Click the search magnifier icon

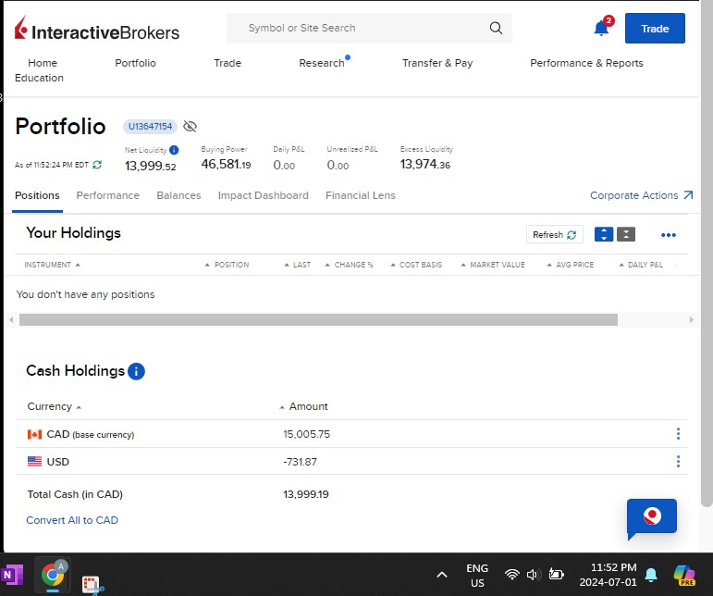[497, 29]
